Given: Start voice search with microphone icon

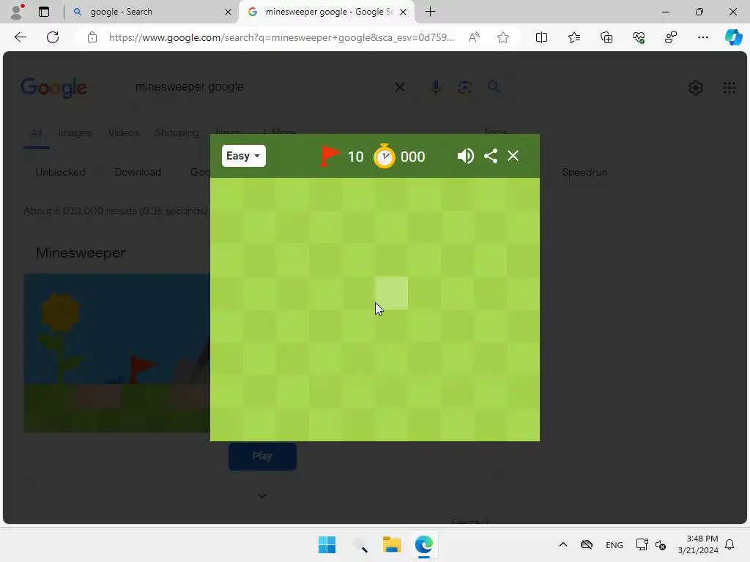Looking at the screenshot, I should (x=435, y=87).
